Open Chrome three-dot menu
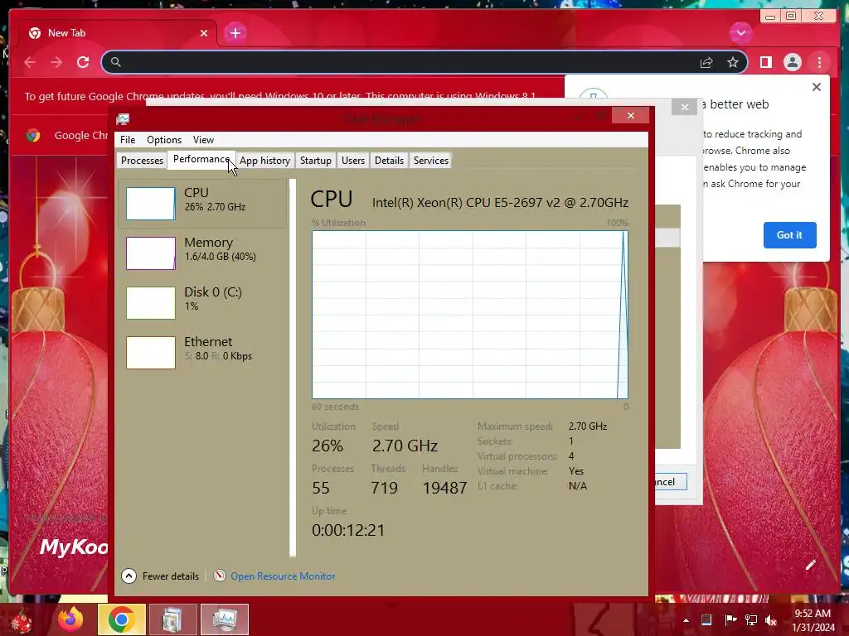 (x=819, y=62)
